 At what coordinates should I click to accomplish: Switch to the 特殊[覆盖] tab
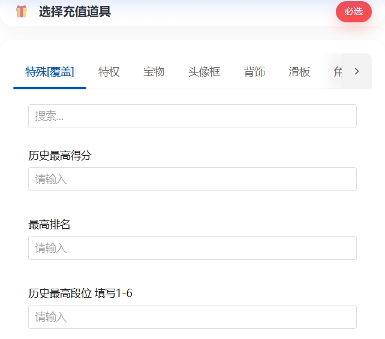(50, 72)
